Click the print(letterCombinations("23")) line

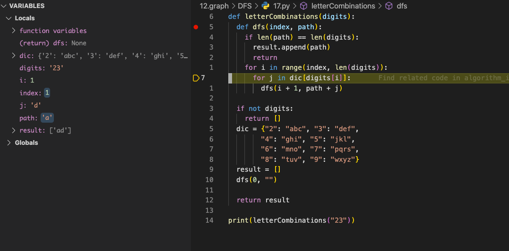click(x=291, y=220)
